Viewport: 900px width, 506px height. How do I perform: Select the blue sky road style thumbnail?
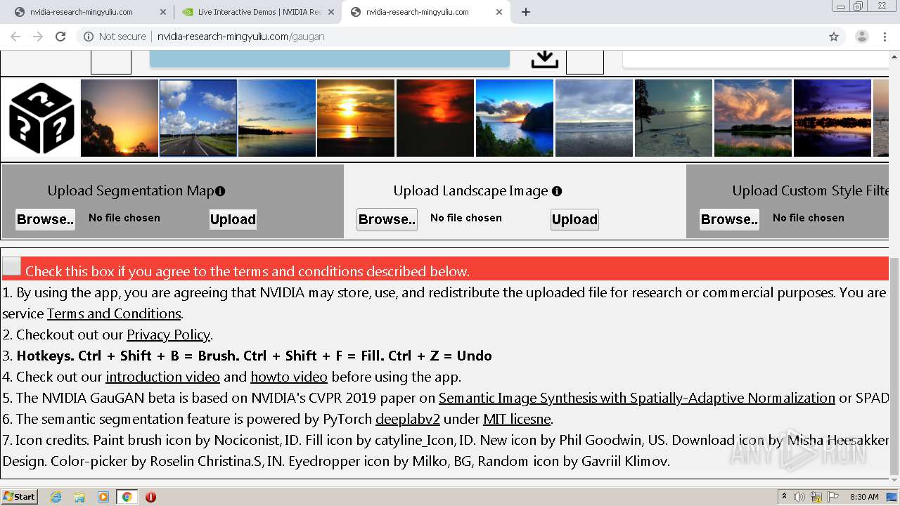click(198, 118)
